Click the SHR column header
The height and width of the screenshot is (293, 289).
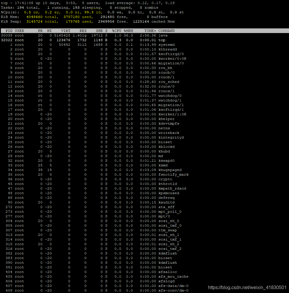tap(99, 31)
